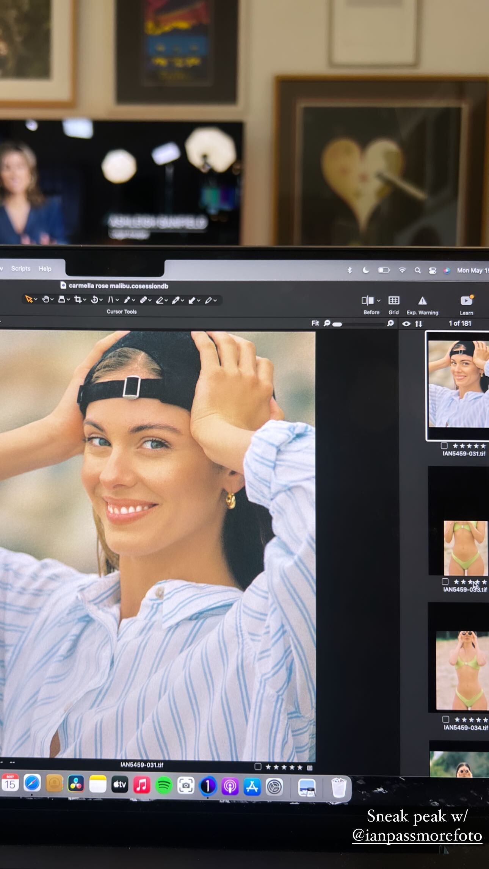The height and width of the screenshot is (869, 489).
Task: Tick the color tag checkbox under IAN5459-031.tif thumbnail
Action: click(444, 446)
